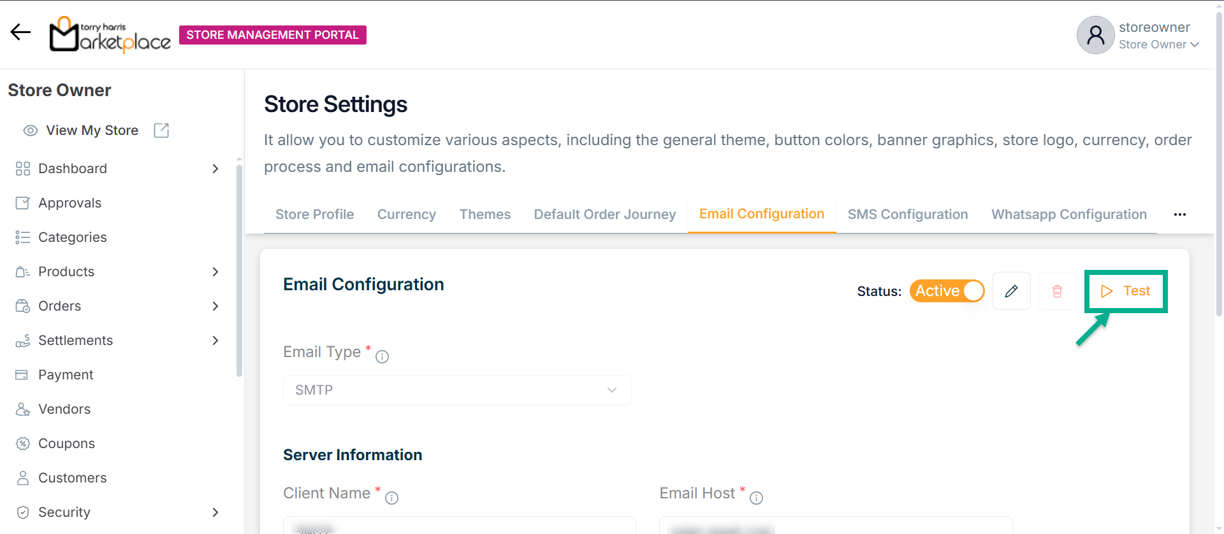This screenshot has height=534, width=1224.
Task: Expand the Products submenu arrow
Action: pos(215,272)
